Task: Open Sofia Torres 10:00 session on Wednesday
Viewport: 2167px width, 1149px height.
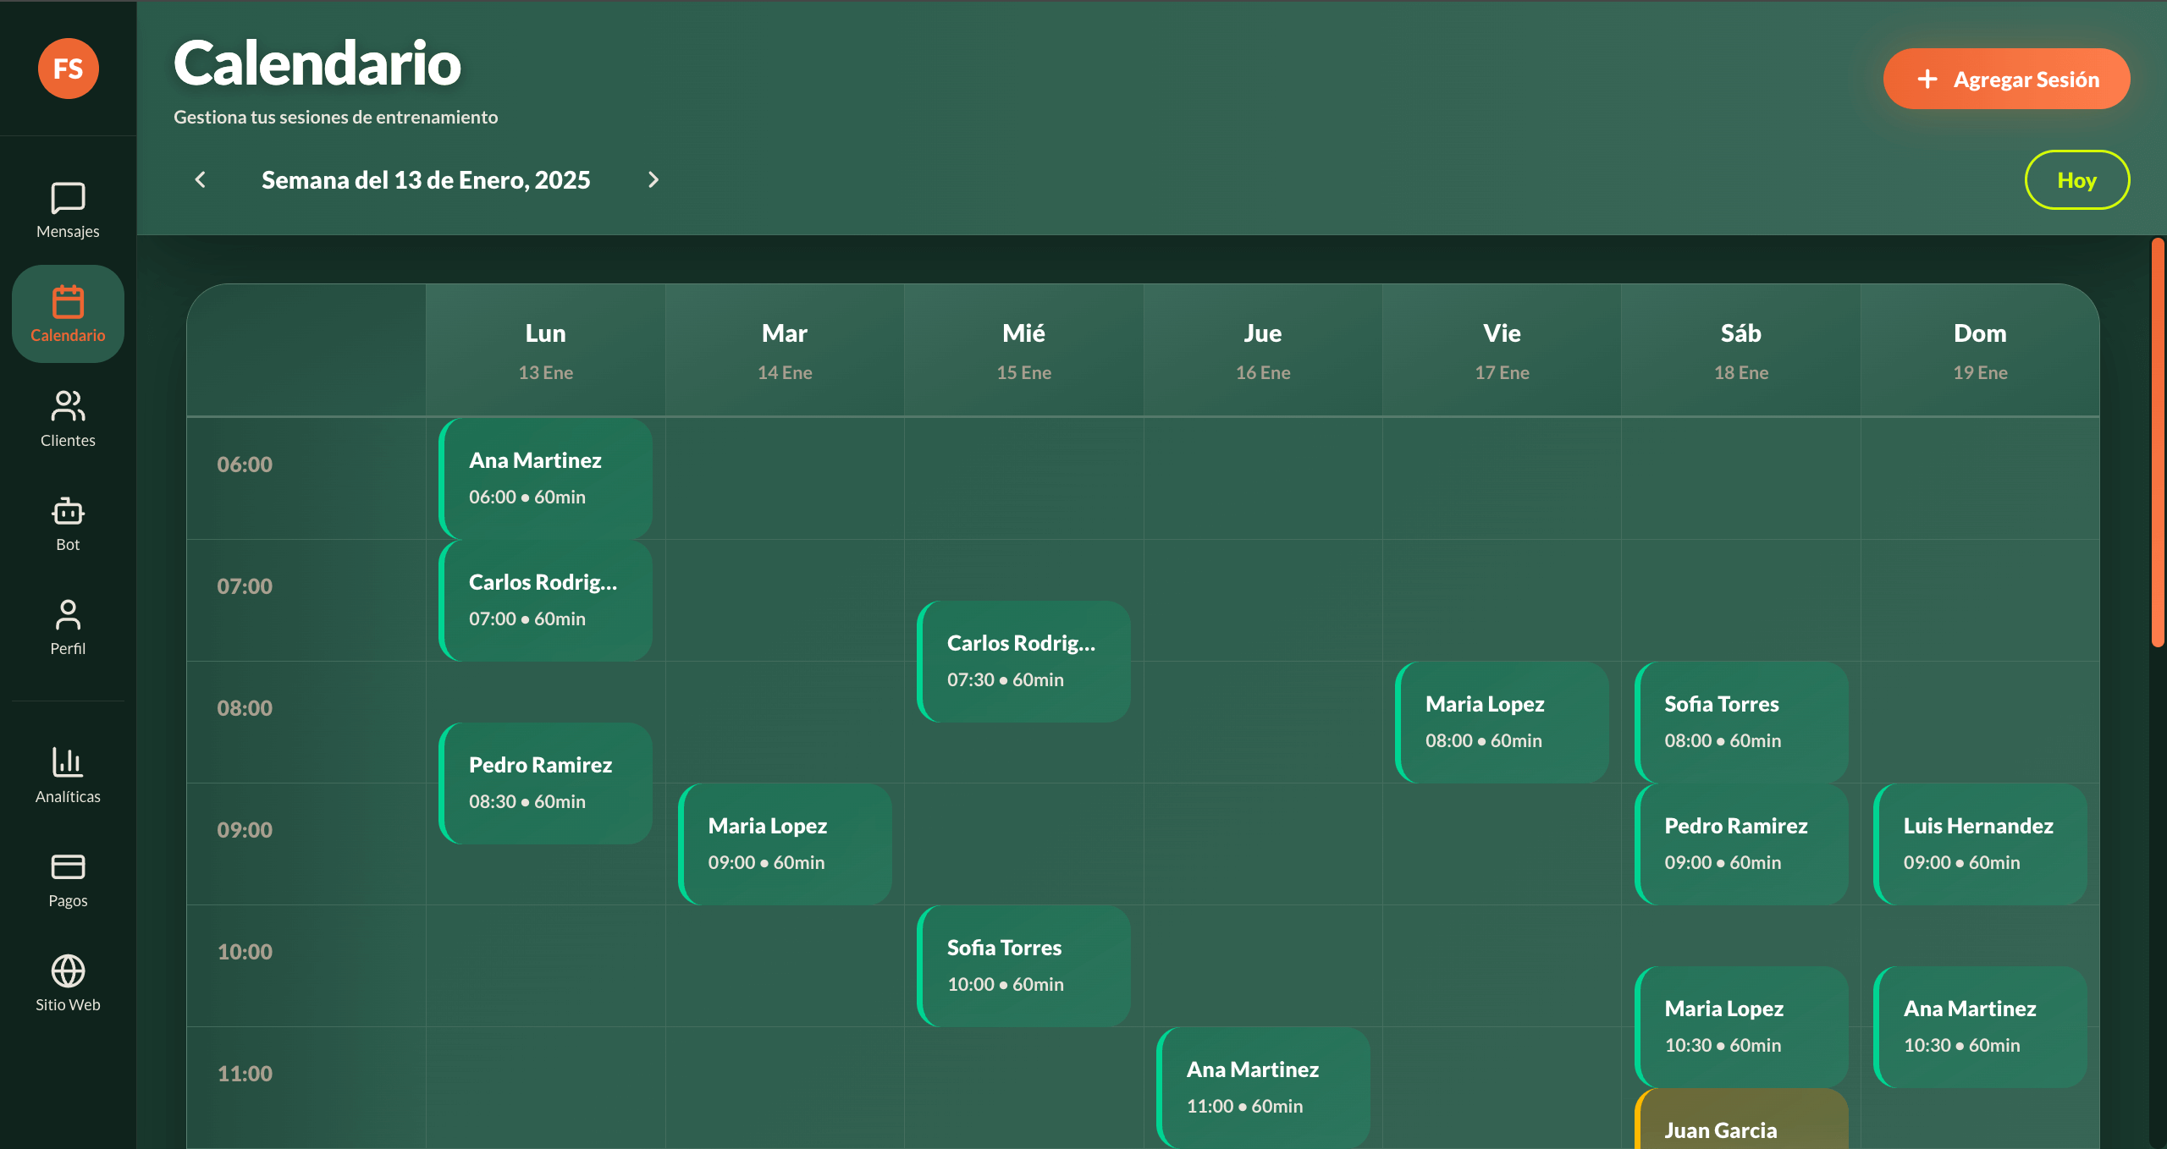Action: click(1023, 965)
